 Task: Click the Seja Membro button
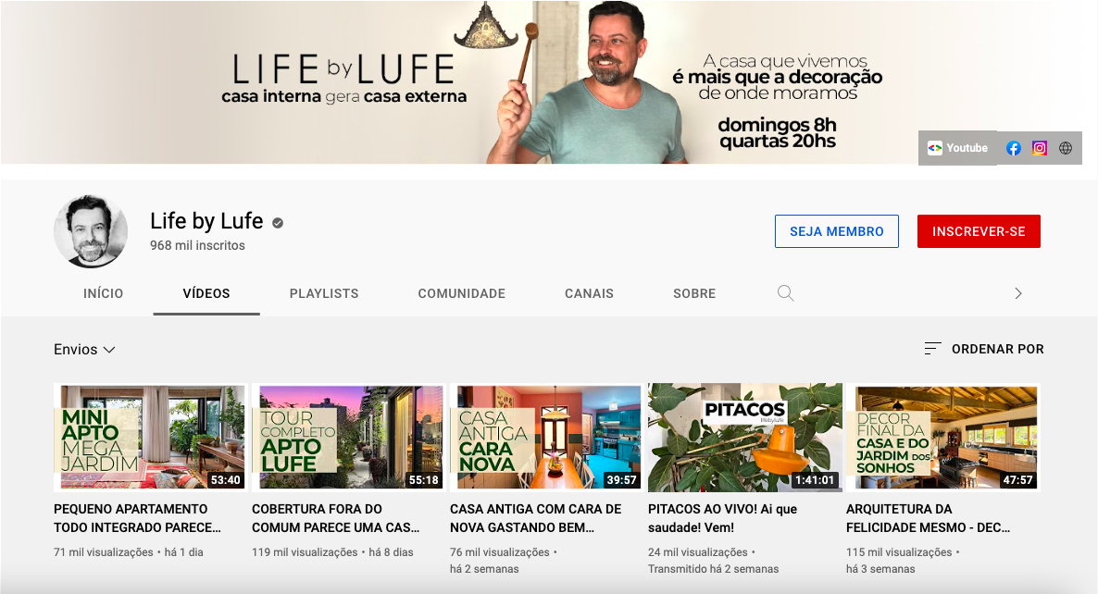click(836, 231)
